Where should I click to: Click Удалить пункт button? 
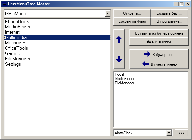[159, 41]
